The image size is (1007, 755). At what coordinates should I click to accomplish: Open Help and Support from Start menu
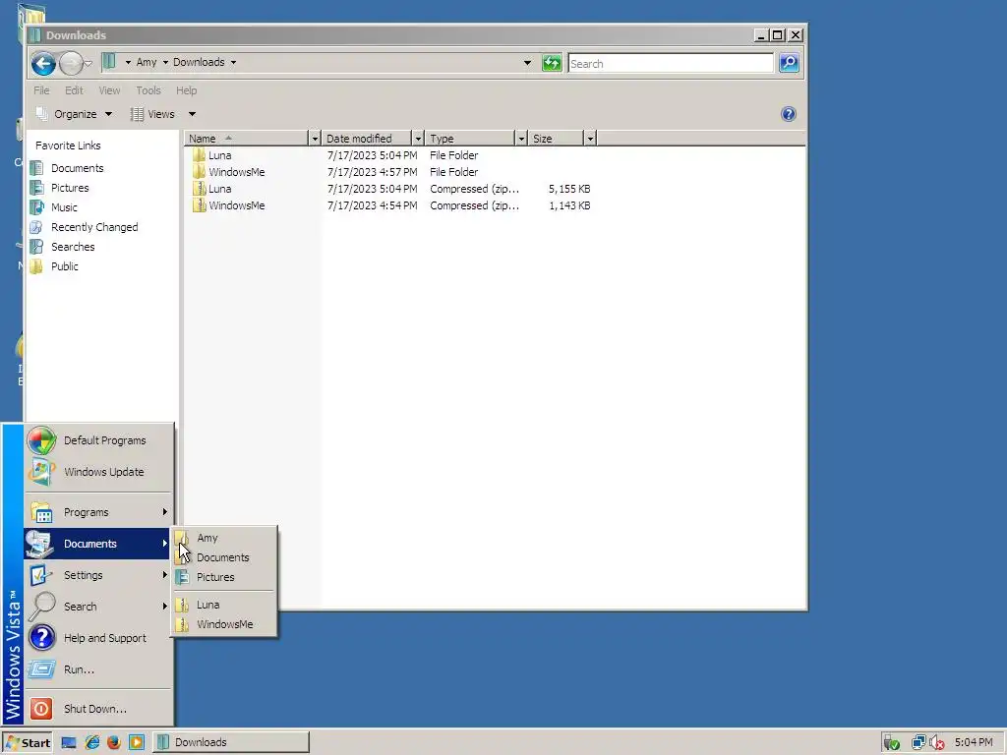(99, 638)
